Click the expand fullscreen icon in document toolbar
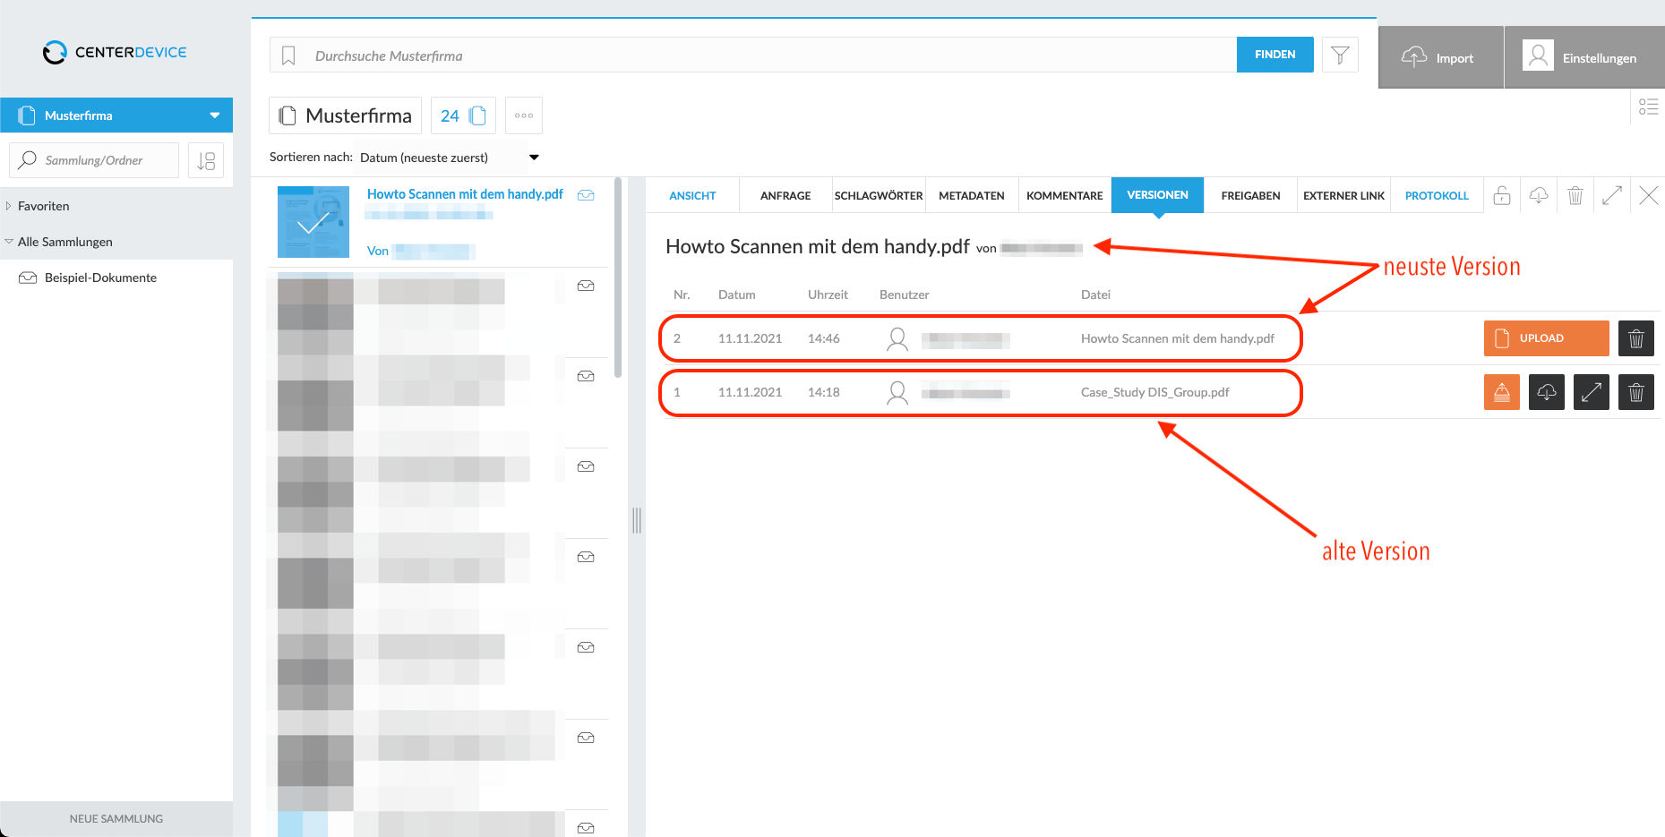The width and height of the screenshot is (1665, 837). coord(1612,195)
